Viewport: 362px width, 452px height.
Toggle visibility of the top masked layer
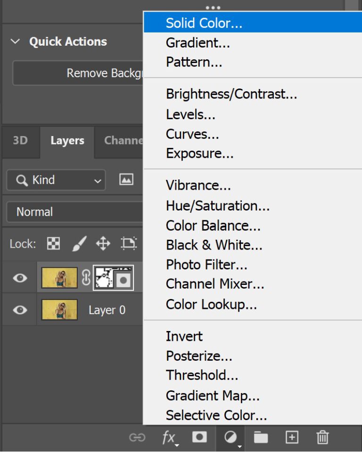point(20,278)
